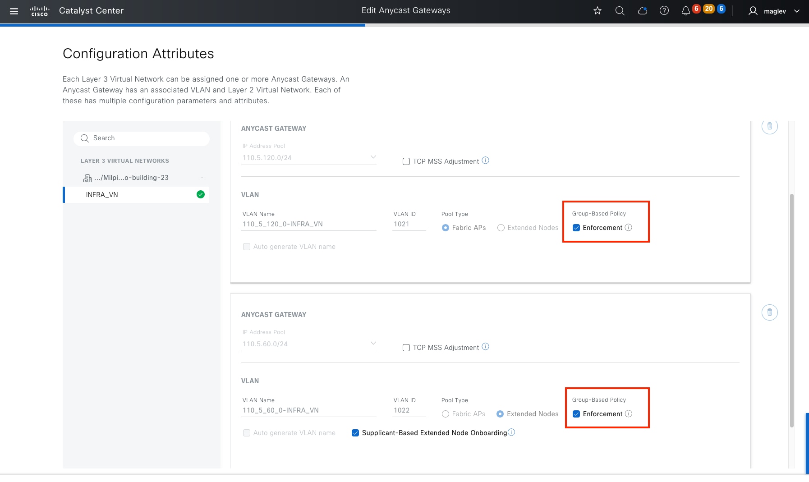The image size is (809, 482).
Task: Open the hamburger navigation menu
Action: pyautogui.click(x=14, y=11)
